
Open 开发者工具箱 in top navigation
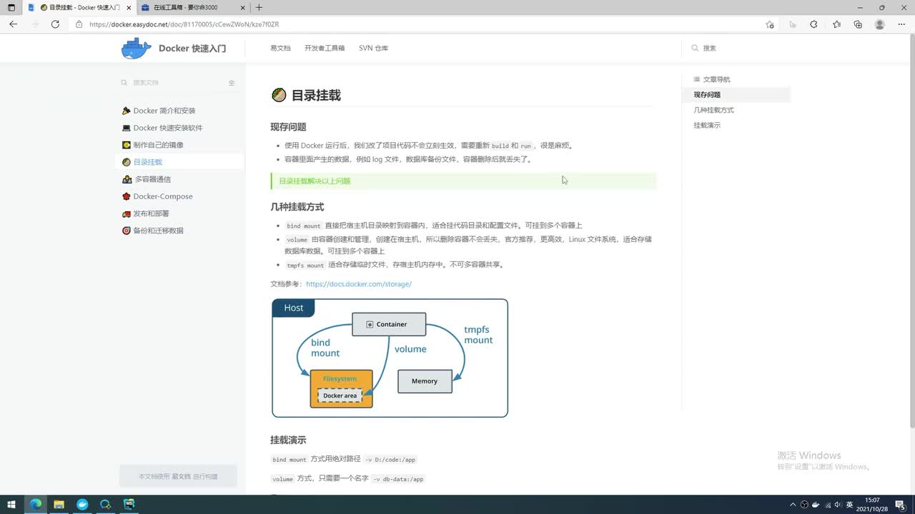coord(325,49)
